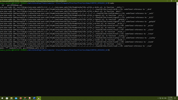Launch Microsoft Store from the taskbar
Screen dimensions: 178x100
(x=7, y=98)
